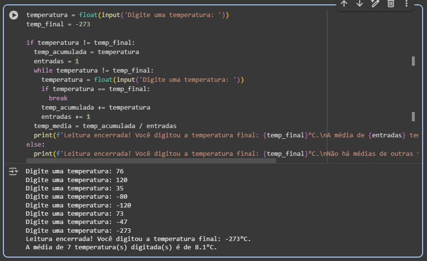Open the cell's more options menu

tap(407, 4)
